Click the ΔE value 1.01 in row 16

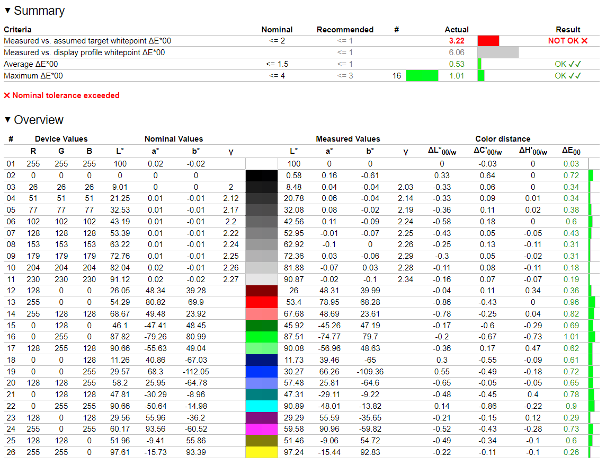coord(571,337)
